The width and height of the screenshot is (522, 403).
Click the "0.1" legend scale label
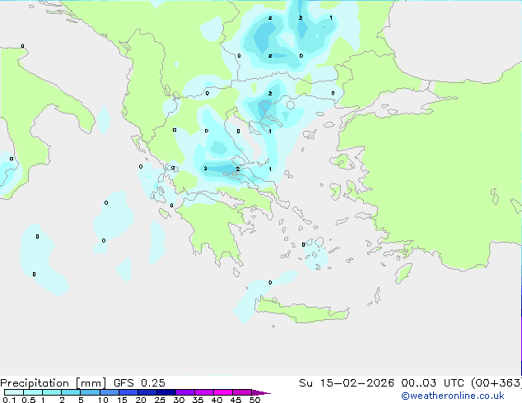[x=9, y=400]
